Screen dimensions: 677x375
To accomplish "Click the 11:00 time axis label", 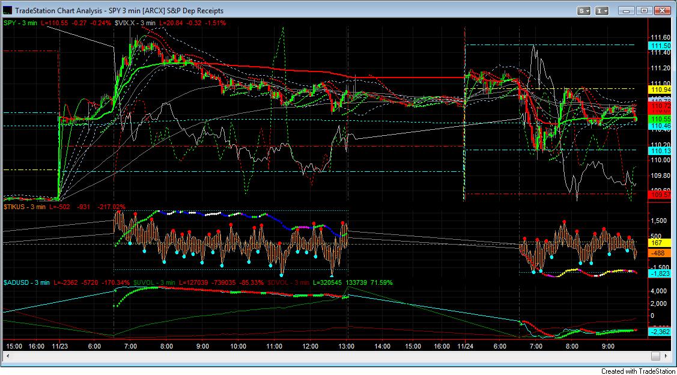I will [x=275, y=346].
